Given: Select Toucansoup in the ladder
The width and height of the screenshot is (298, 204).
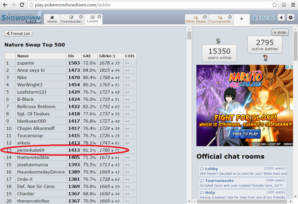Looking at the screenshot, I should coord(30,135).
